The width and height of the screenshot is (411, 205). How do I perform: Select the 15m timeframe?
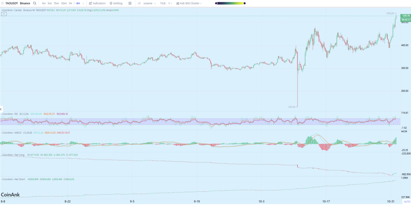click(56, 3)
